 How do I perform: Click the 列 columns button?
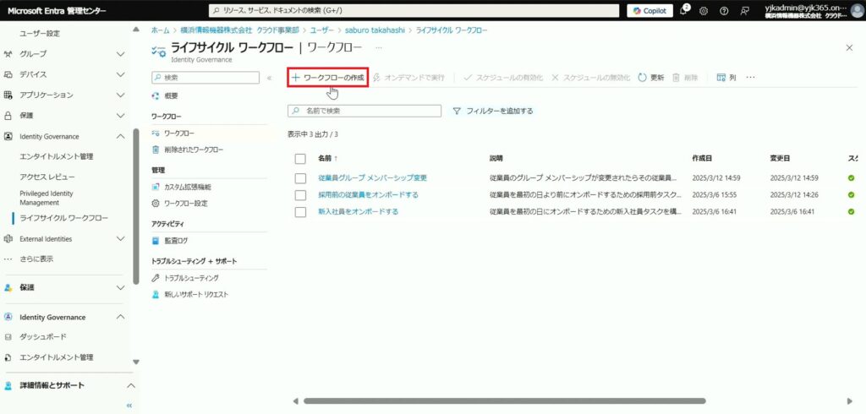[x=726, y=78]
